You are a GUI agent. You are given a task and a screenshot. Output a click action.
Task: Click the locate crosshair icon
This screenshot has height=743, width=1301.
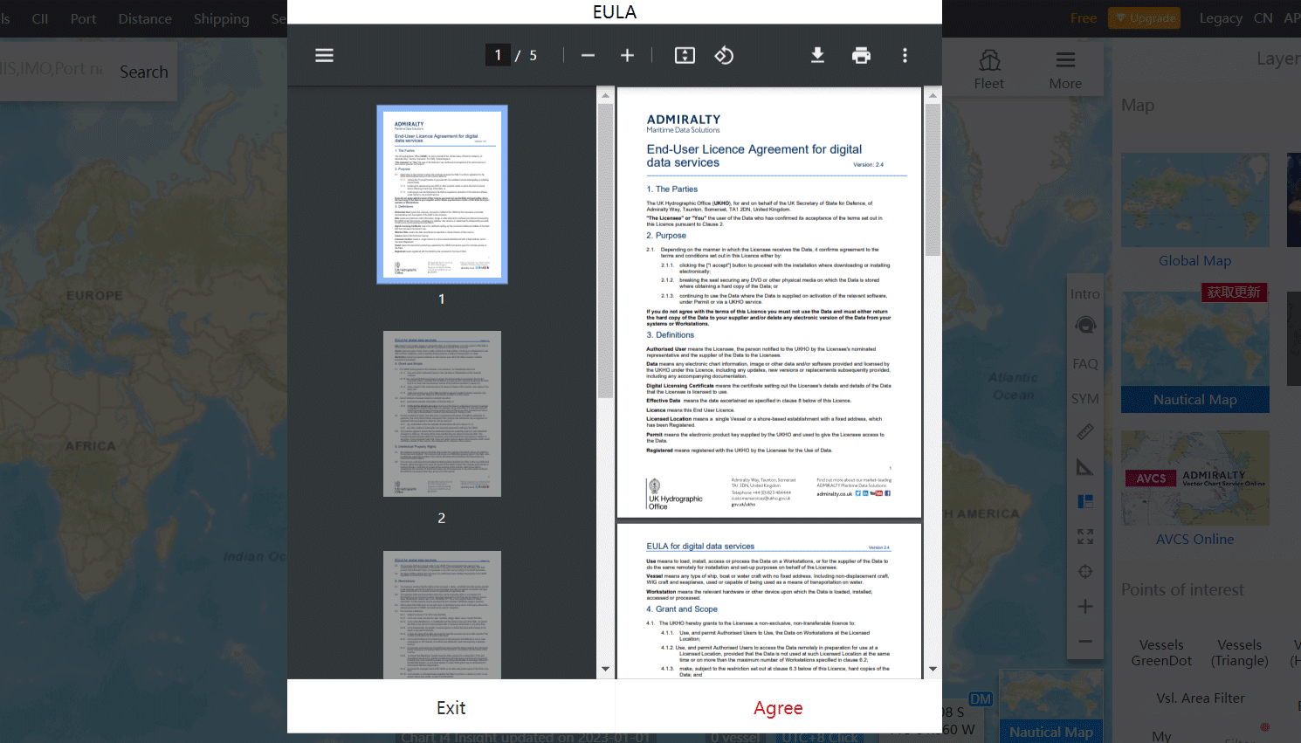coord(1085,572)
